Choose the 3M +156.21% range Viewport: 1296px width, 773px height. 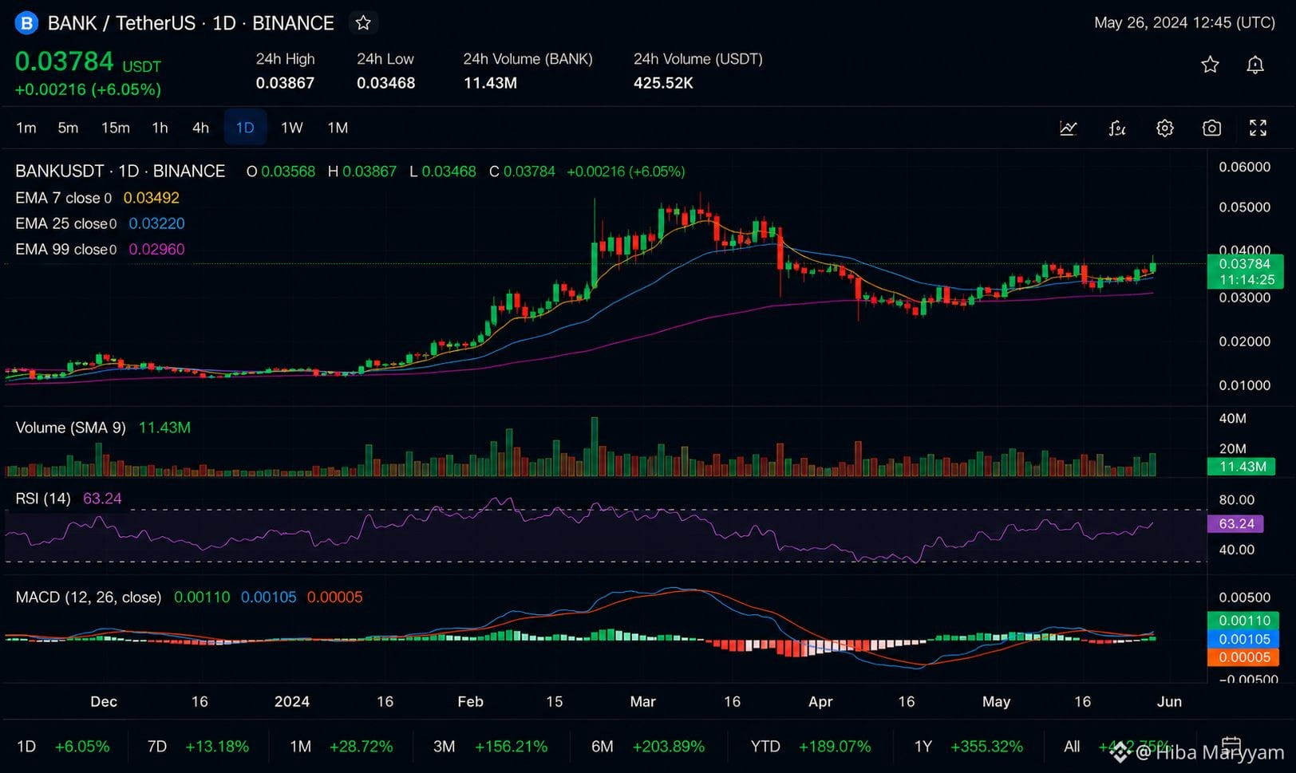click(x=490, y=747)
